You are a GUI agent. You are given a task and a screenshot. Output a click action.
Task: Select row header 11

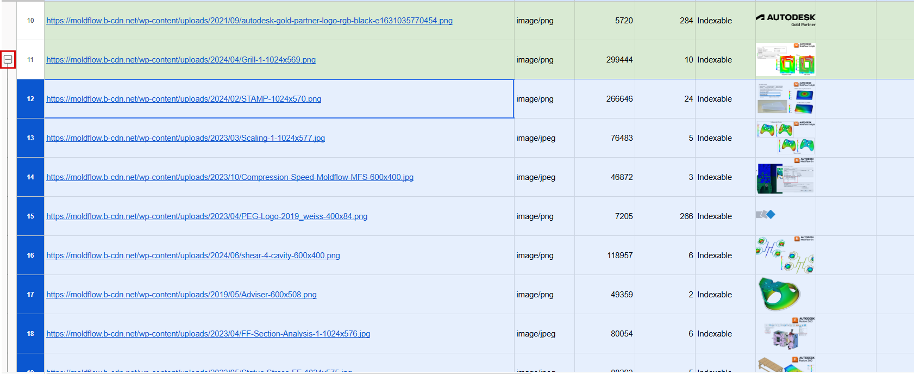click(30, 60)
